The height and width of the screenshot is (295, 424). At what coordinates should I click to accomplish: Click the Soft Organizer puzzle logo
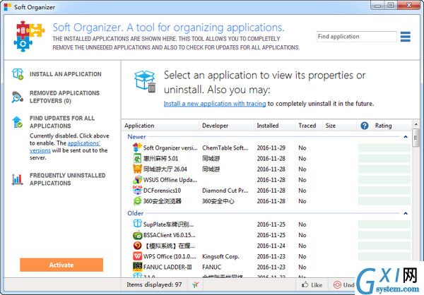tap(29, 36)
